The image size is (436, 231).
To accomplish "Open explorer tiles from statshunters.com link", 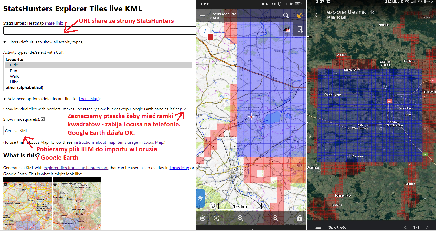I will tap(76, 168).
